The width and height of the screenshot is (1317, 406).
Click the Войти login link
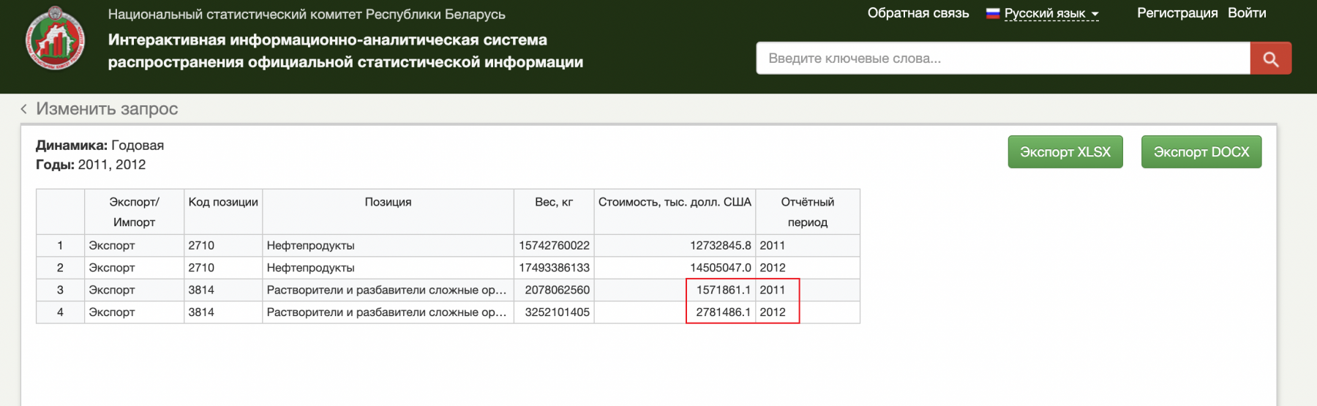click(1247, 13)
